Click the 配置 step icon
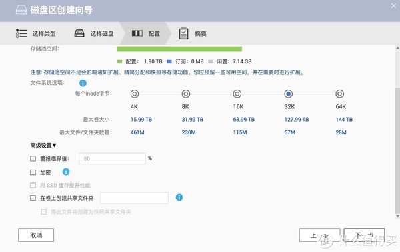The image size is (400, 252). (137, 33)
